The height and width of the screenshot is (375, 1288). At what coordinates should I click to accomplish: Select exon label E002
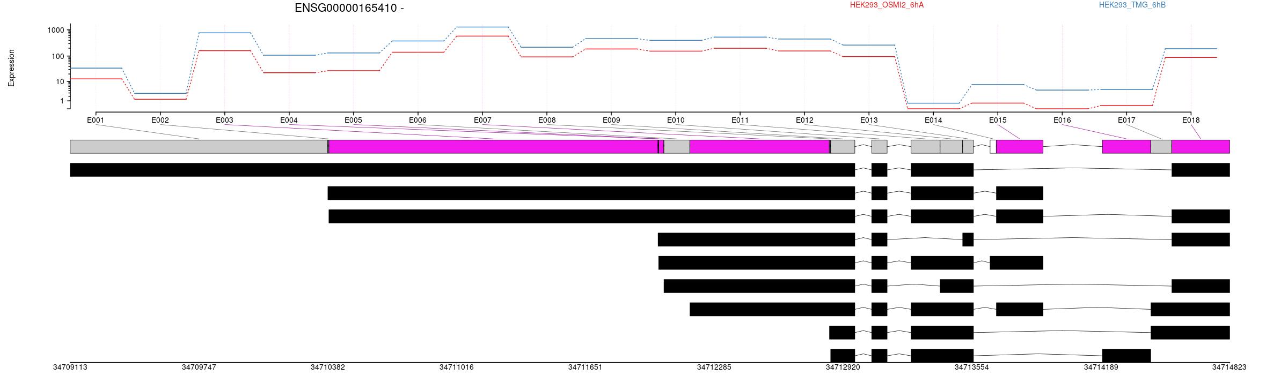pyautogui.click(x=160, y=120)
